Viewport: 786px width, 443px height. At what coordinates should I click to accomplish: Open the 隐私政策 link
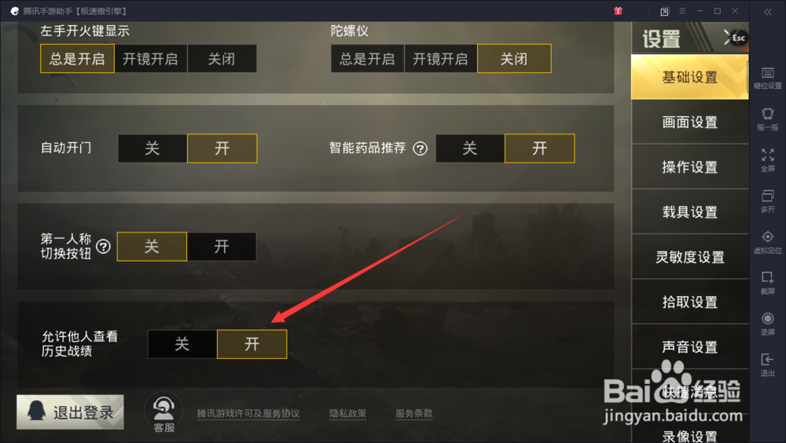coord(348,413)
